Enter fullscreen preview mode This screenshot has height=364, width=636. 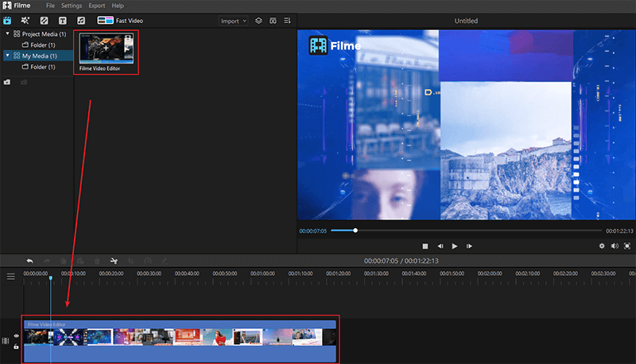[627, 246]
